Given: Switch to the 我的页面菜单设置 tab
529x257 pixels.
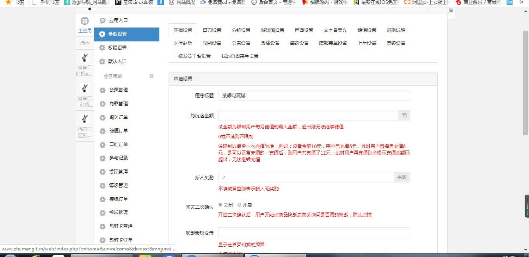Looking at the screenshot, I should 240,56.
